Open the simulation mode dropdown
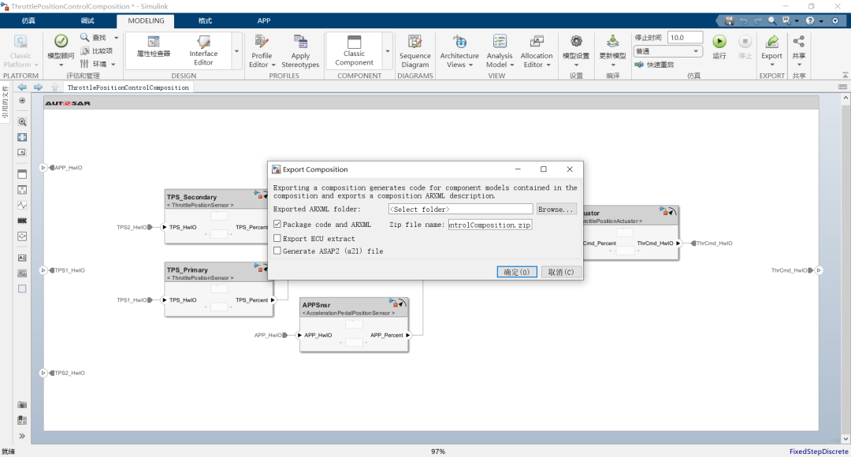 (668, 51)
